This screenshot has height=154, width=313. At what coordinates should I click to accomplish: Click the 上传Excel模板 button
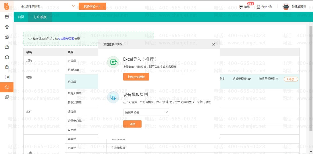pyautogui.click(x=136, y=77)
